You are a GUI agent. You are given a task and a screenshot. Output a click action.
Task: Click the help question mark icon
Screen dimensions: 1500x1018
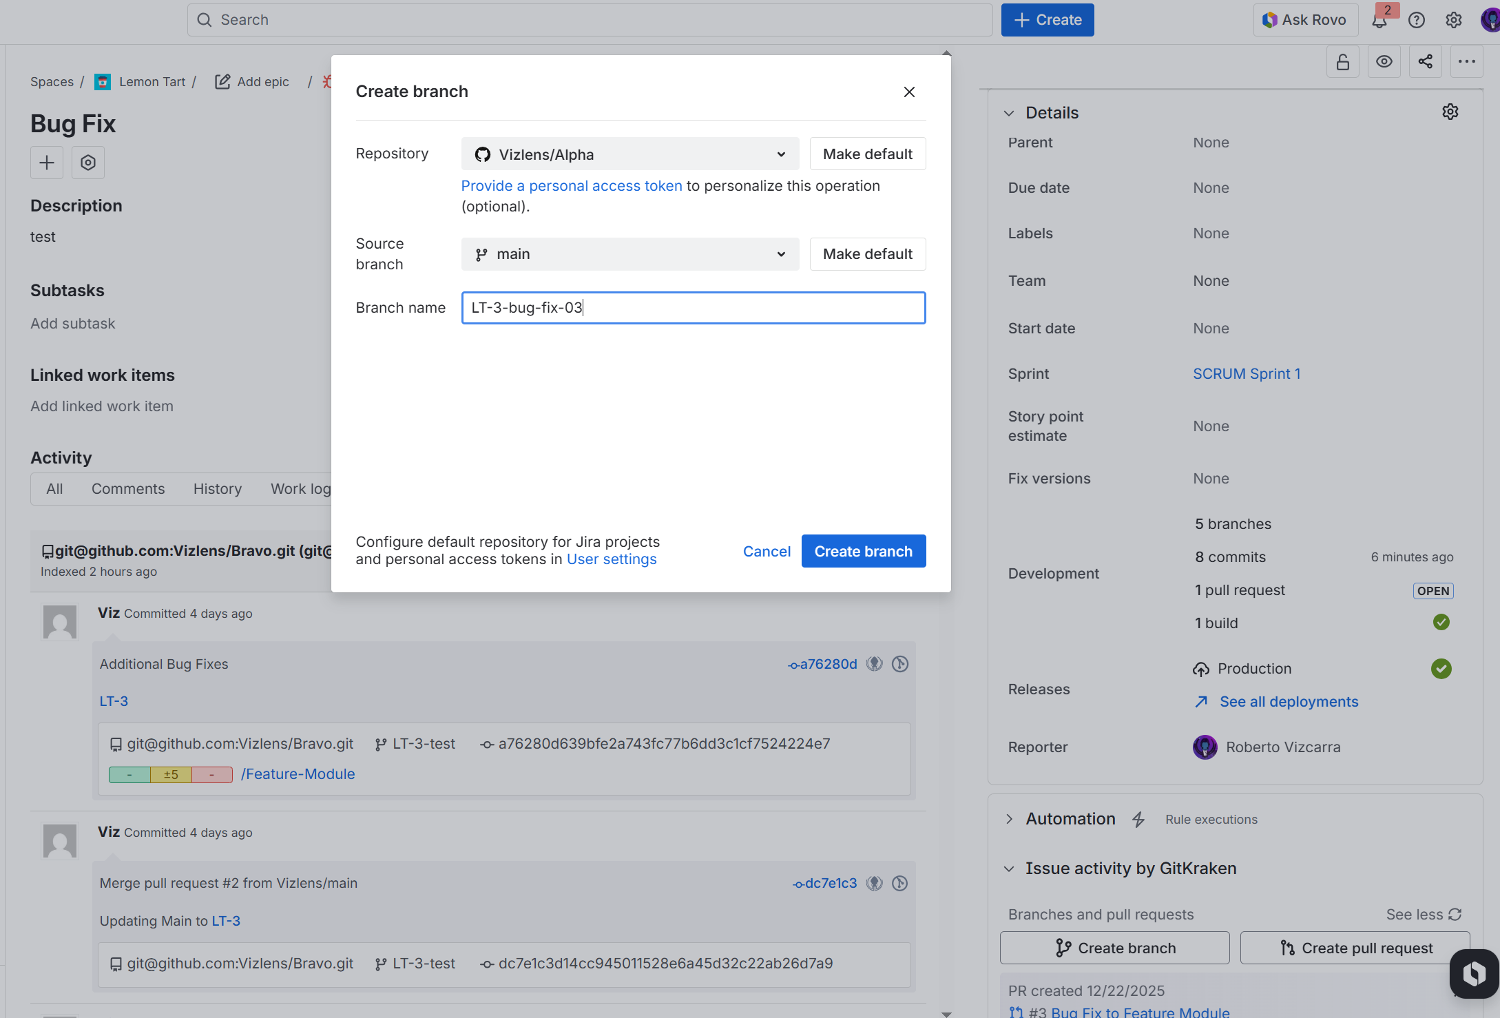tap(1417, 21)
